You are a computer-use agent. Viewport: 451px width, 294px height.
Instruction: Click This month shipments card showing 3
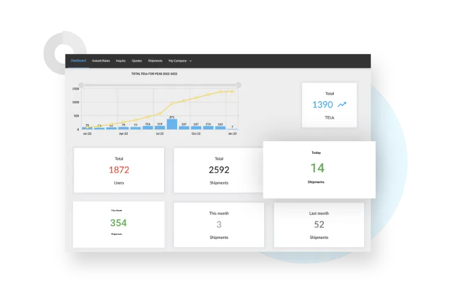[219, 225]
